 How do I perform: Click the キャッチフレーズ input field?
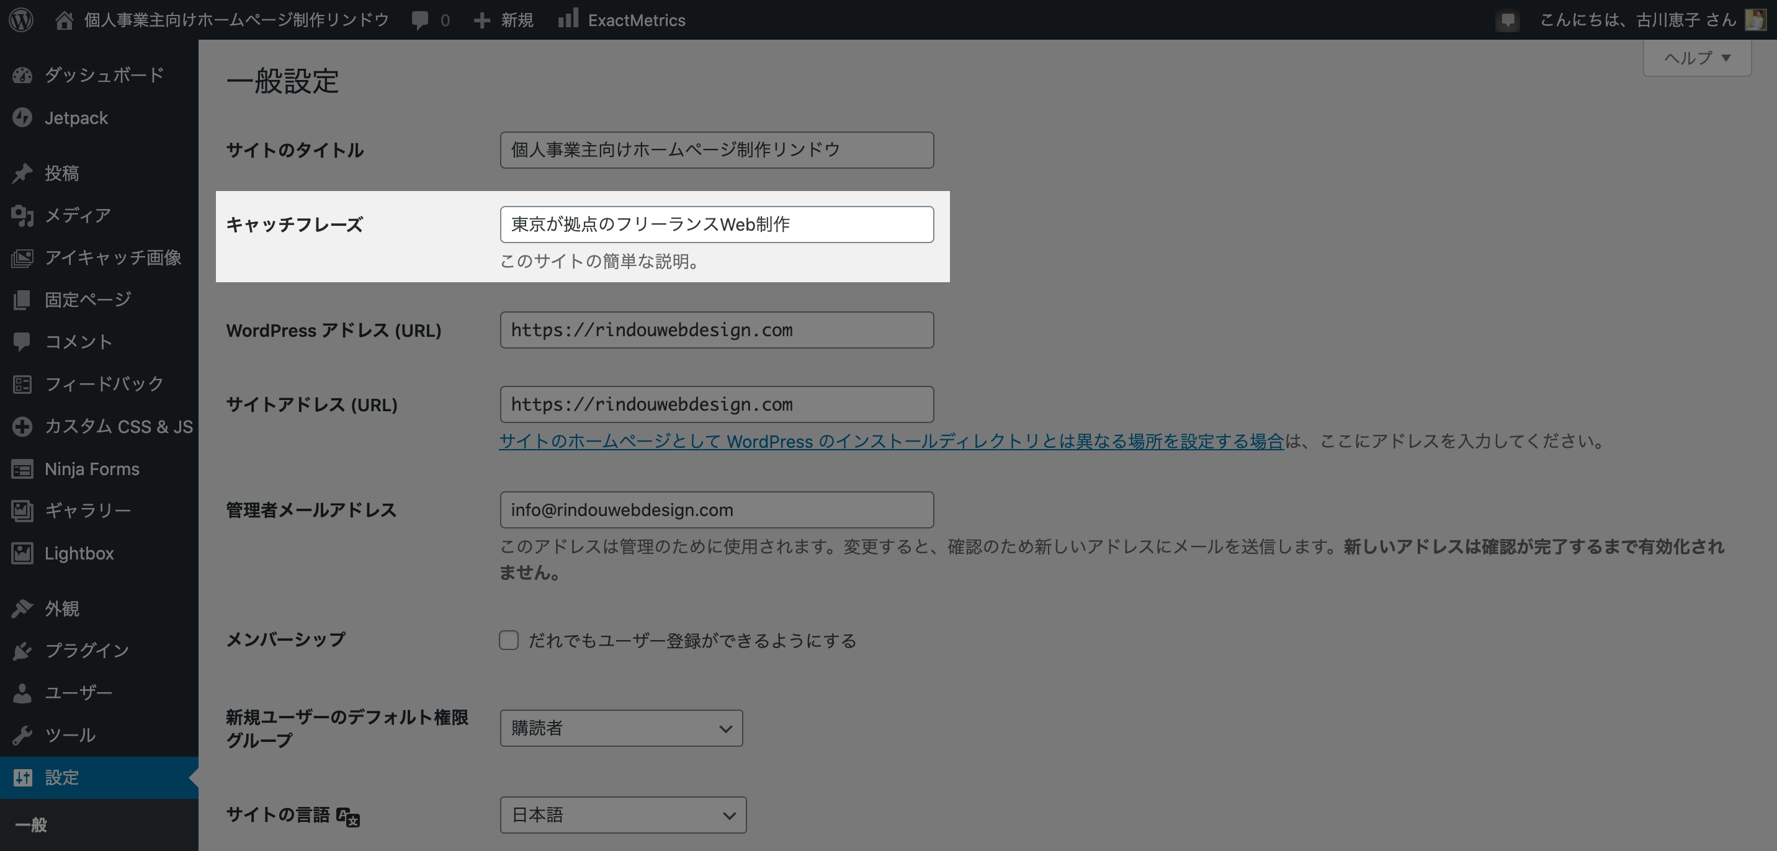point(717,224)
